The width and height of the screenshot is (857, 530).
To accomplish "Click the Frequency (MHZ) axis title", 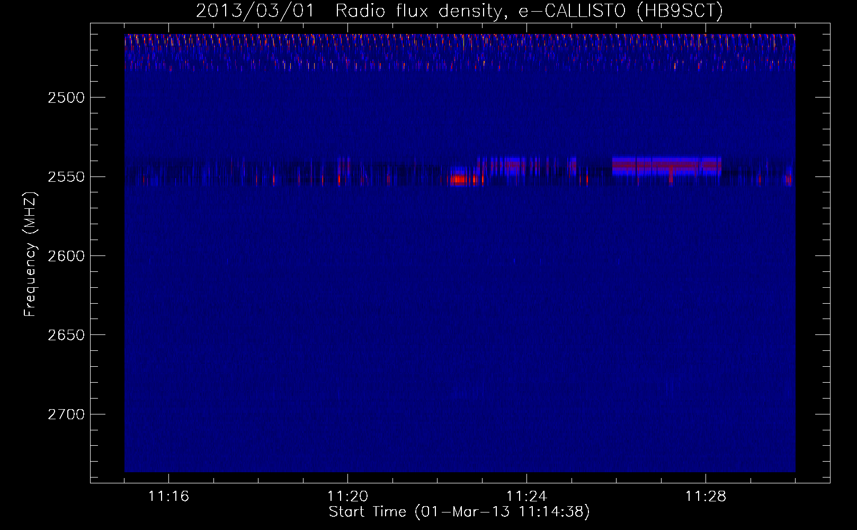I will point(30,254).
